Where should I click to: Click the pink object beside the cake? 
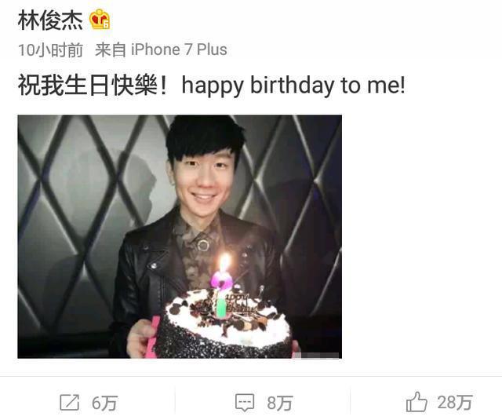[x=151, y=337]
